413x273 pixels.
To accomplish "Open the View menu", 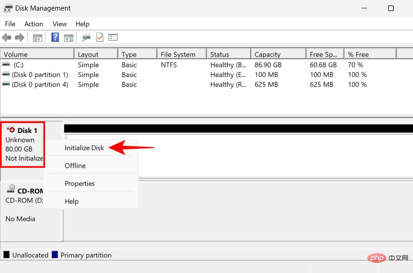I will 59,24.
